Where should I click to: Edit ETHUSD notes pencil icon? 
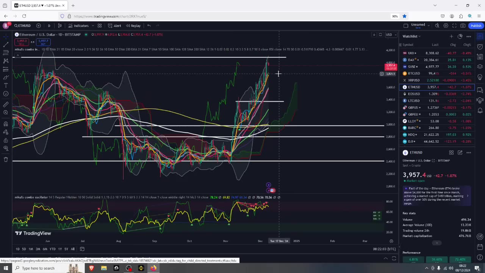(x=460, y=152)
